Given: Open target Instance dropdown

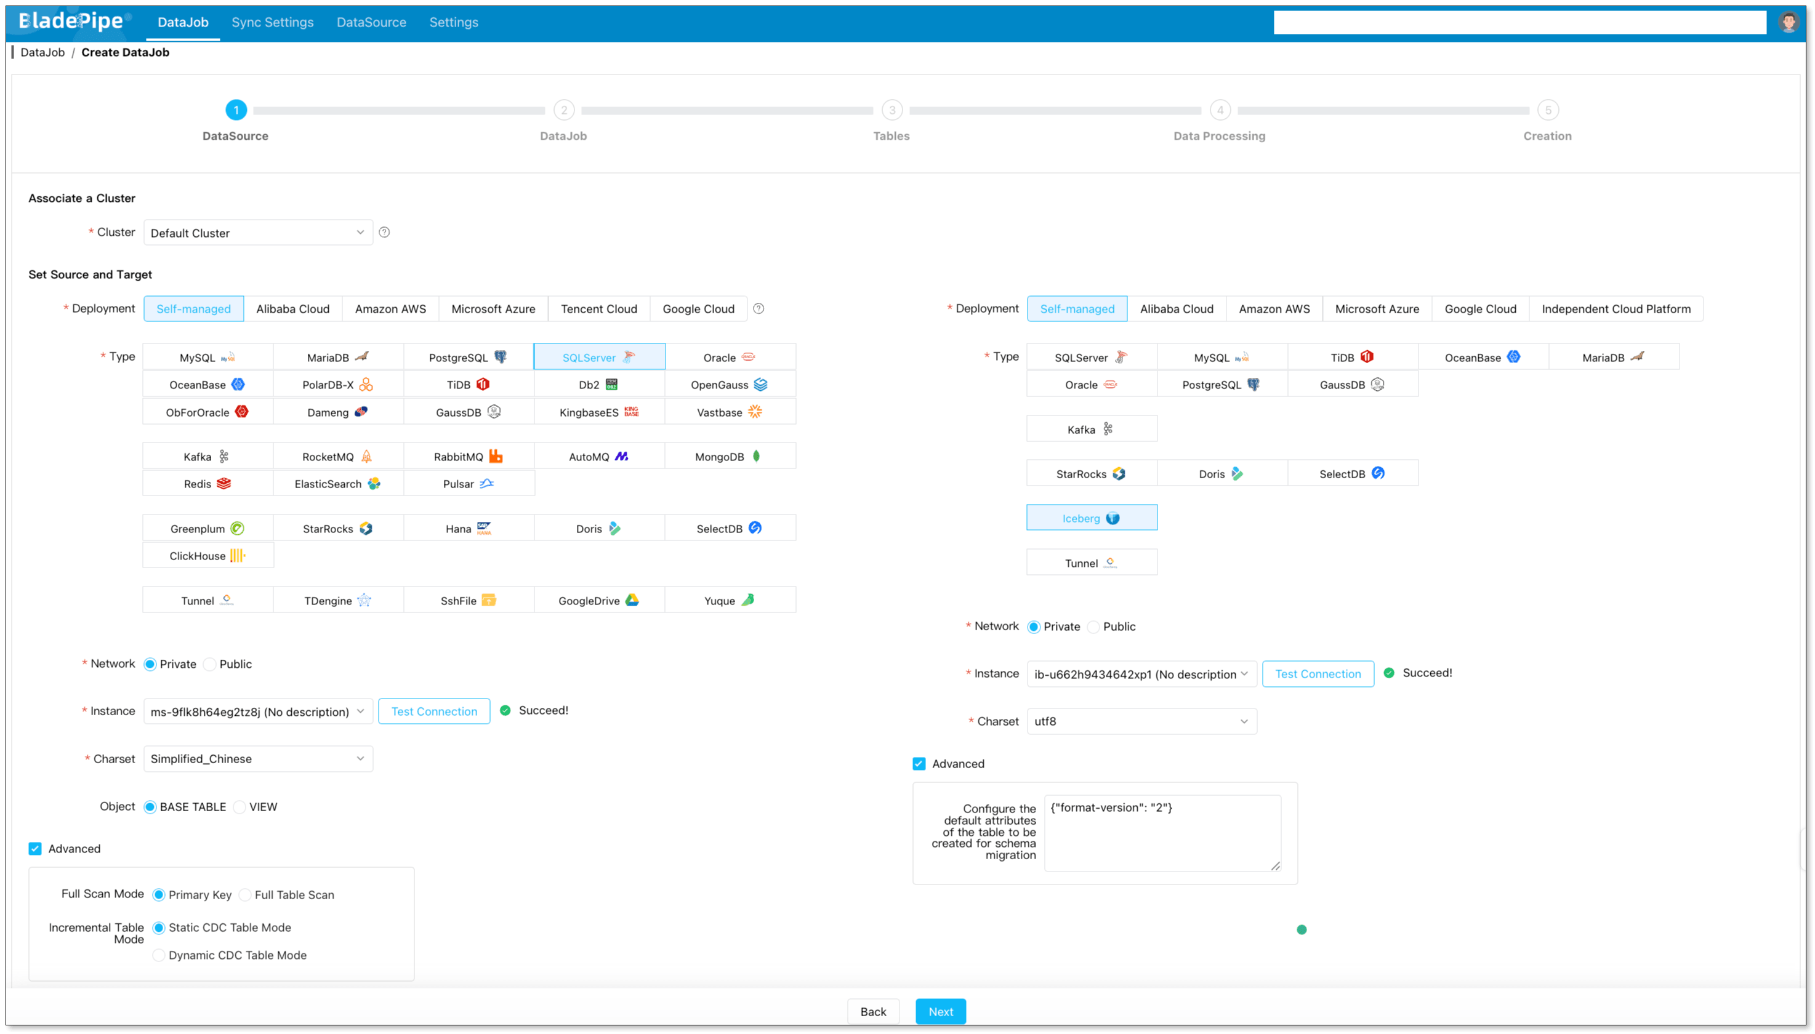Looking at the screenshot, I should [1141, 674].
